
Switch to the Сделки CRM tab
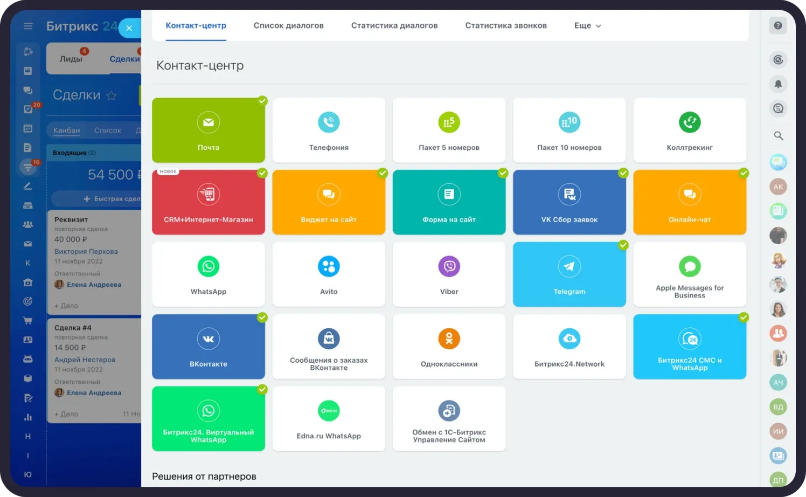coord(124,59)
